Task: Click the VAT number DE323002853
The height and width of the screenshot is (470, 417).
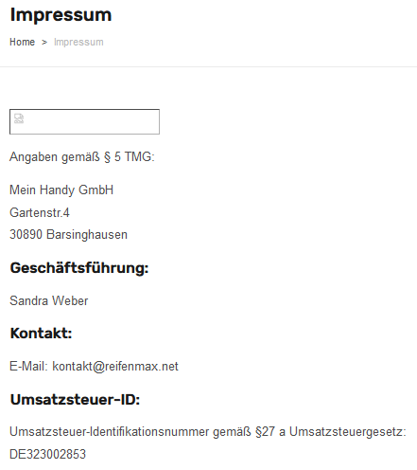Action: coord(47,455)
